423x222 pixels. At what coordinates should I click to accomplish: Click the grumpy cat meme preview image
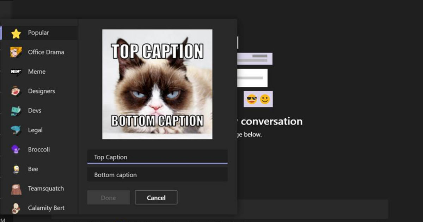(157, 84)
